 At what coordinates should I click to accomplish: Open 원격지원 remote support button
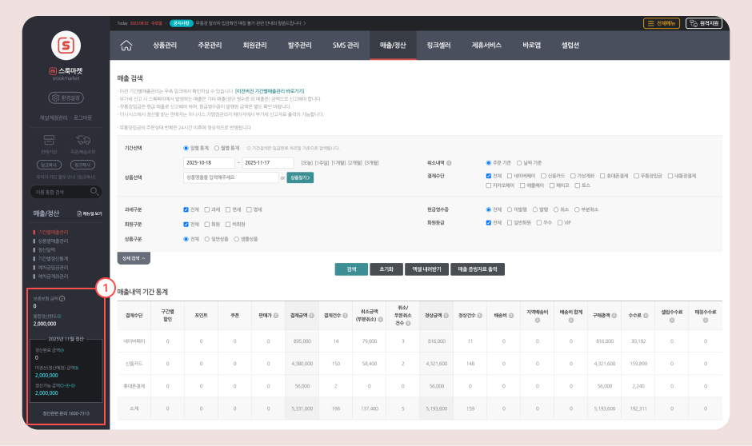pos(704,23)
